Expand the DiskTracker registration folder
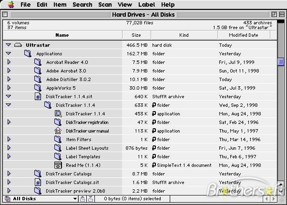The width and height of the screenshot is (287, 205). pos(9,122)
